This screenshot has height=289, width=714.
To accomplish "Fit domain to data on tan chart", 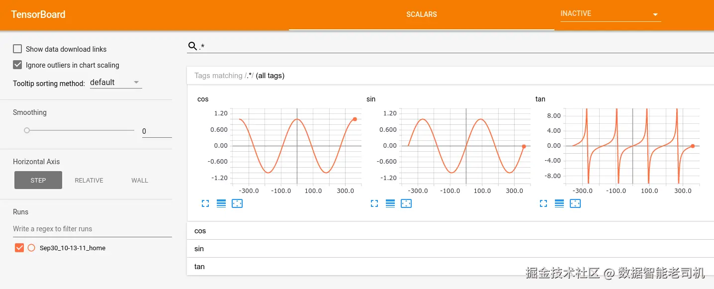I will pos(575,203).
